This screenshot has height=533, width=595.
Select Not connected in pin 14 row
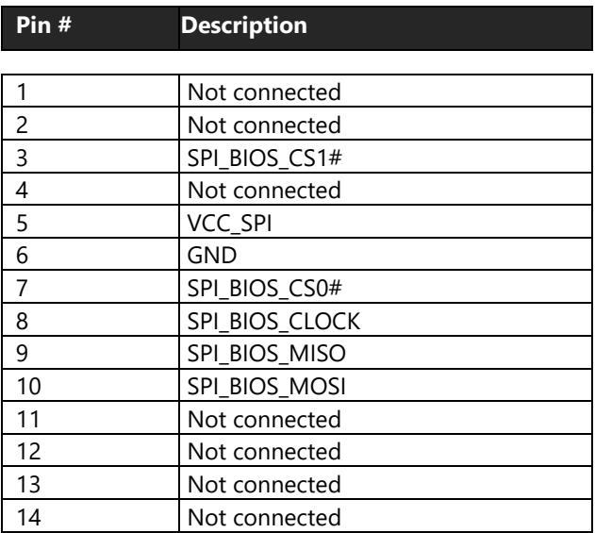click(x=386, y=515)
